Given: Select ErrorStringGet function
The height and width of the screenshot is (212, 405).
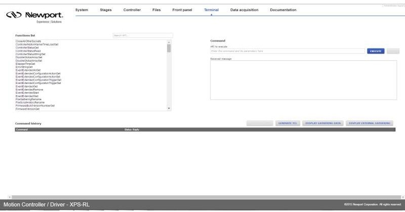Looking at the screenshot, I should point(24,67).
